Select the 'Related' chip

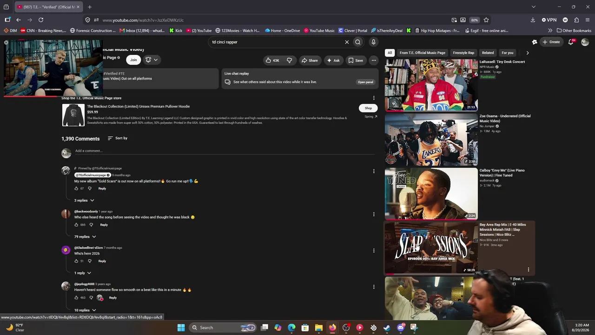[x=488, y=53]
